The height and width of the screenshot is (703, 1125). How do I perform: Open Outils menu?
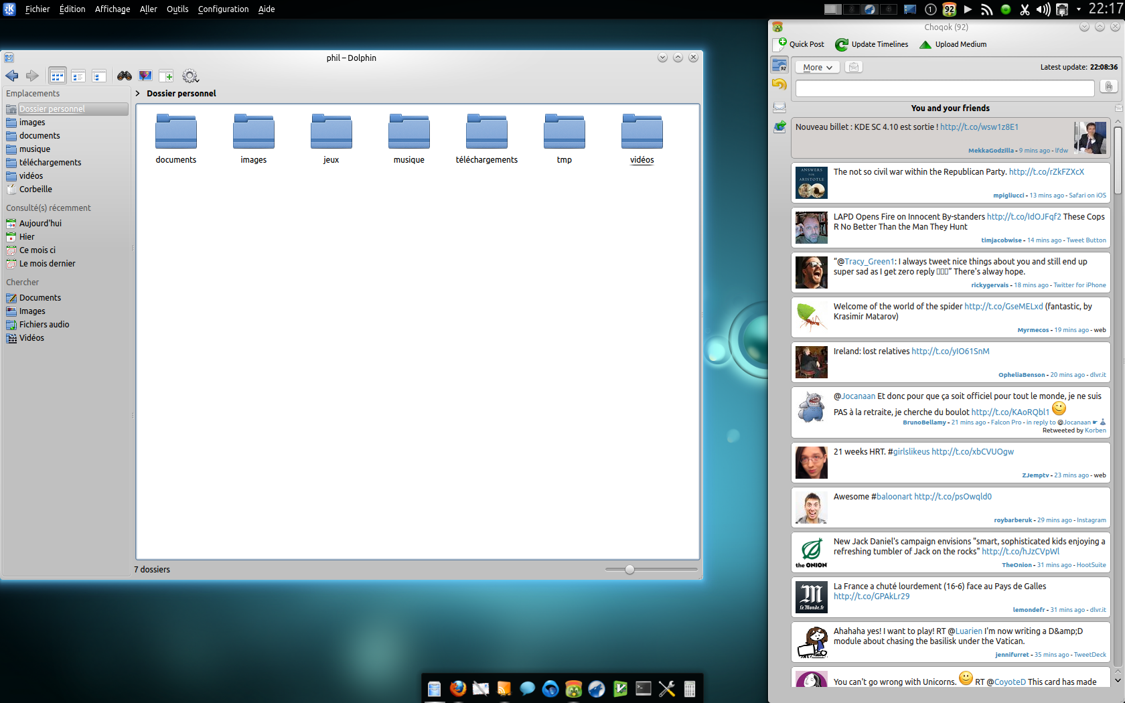pos(177,9)
